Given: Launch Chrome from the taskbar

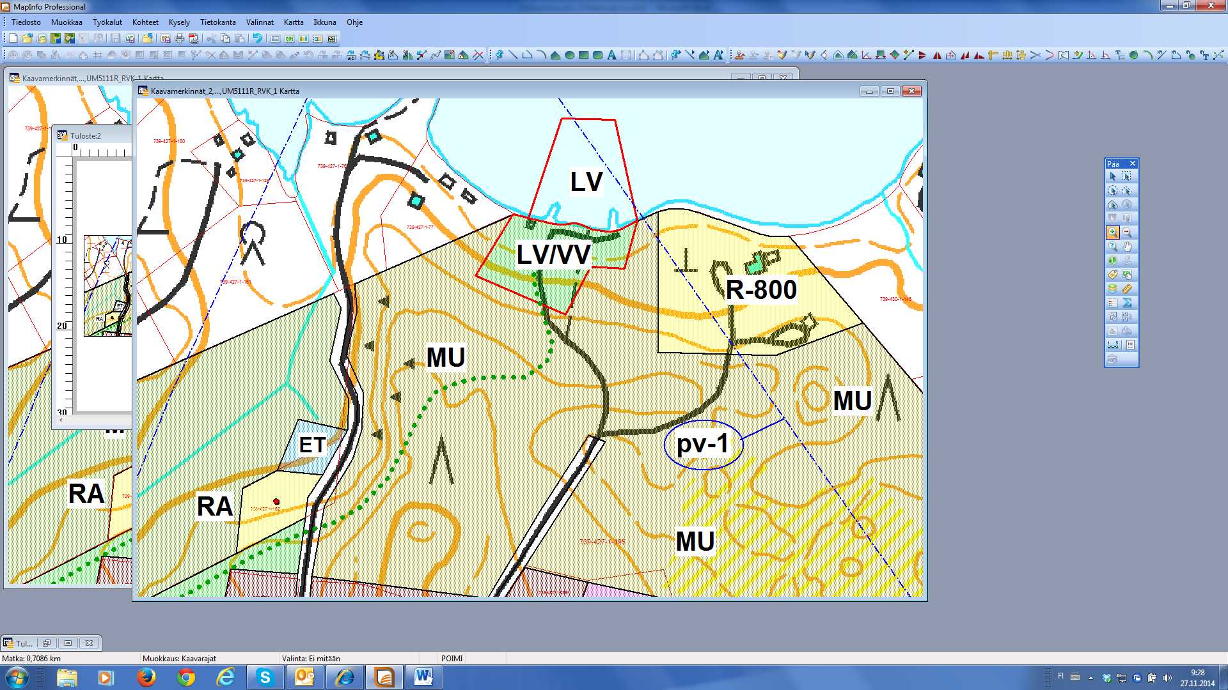Looking at the screenshot, I should (186, 677).
